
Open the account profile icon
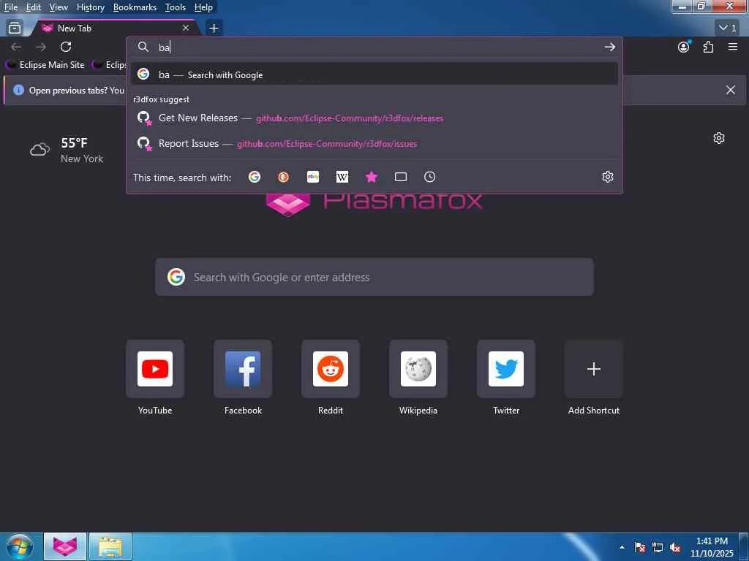pyautogui.click(x=684, y=47)
